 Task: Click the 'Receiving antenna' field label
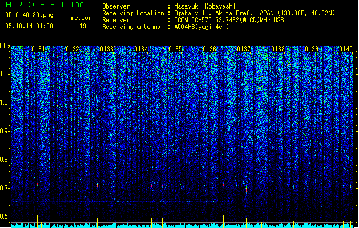(x=131, y=27)
